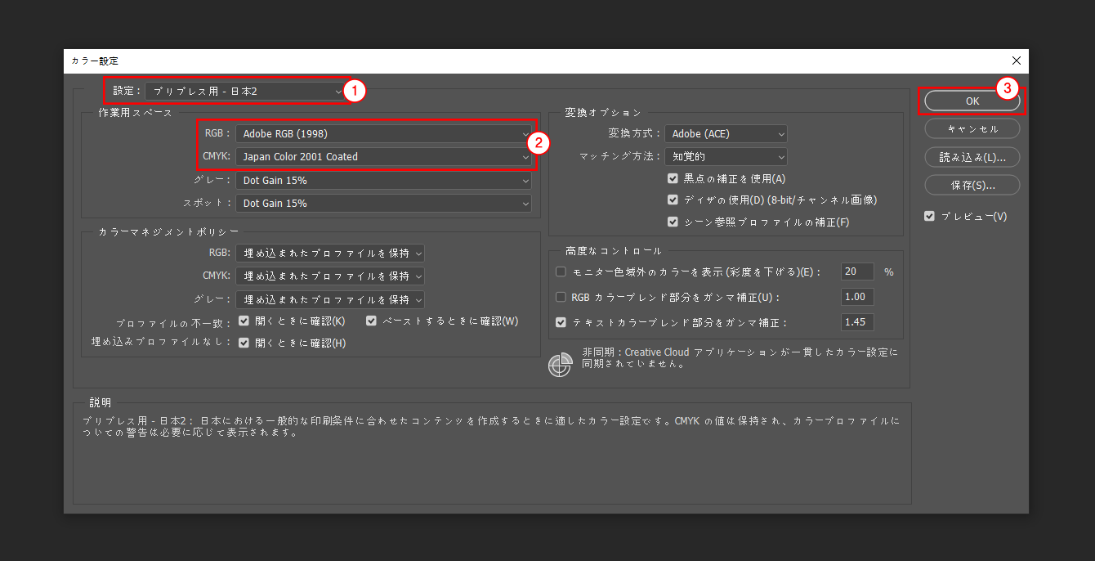The width and height of the screenshot is (1095, 561).
Task: Click the カラー設定 title text
Action: 95,61
